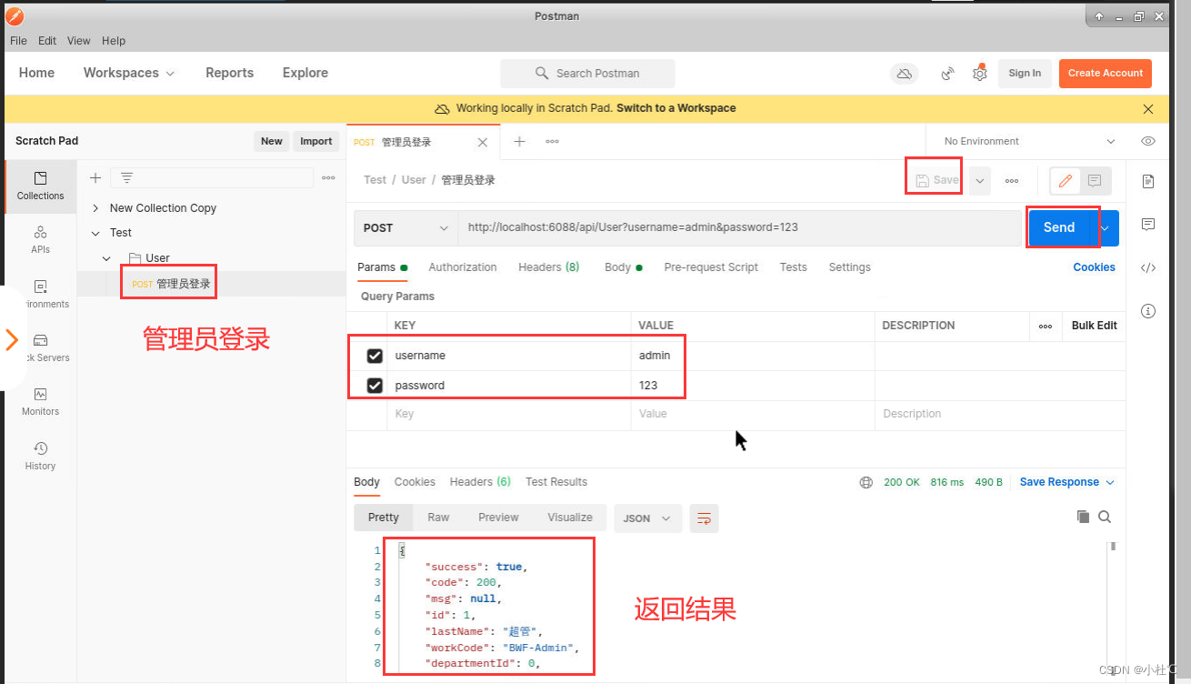Open the Save options dropdown arrow
The width and height of the screenshot is (1191, 684).
pyautogui.click(x=980, y=181)
